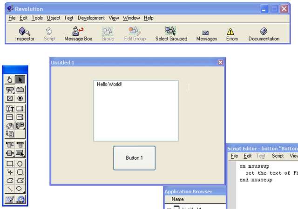This screenshot has height=209, width=298.
Task: Click Button 1 in Untitled 1
Action: click(135, 158)
